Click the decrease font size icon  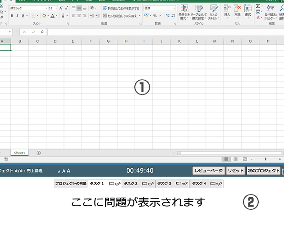66,8
